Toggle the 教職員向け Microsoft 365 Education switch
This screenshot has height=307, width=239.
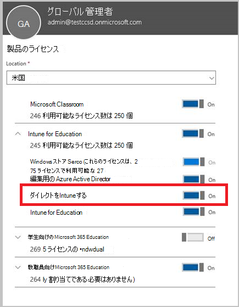[x=193, y=267]
